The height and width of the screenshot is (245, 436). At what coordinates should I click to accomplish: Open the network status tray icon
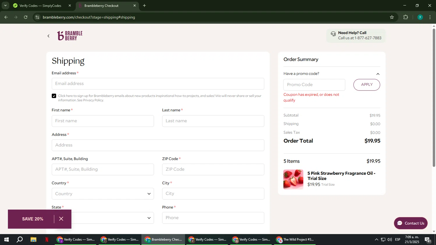tap(383, 239)
